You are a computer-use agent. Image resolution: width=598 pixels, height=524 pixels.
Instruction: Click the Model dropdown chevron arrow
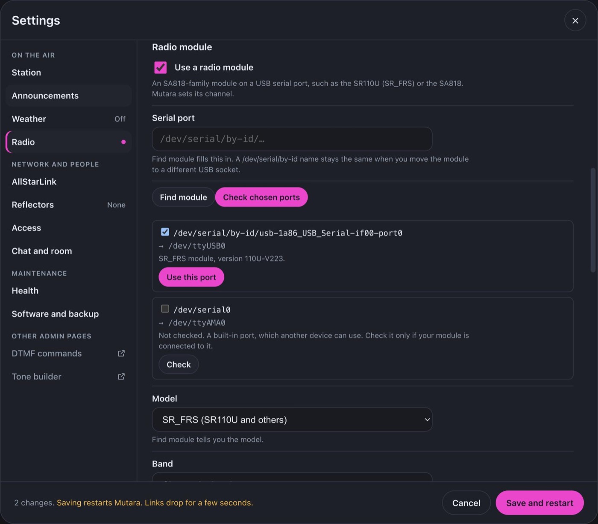tap(427, 419)
